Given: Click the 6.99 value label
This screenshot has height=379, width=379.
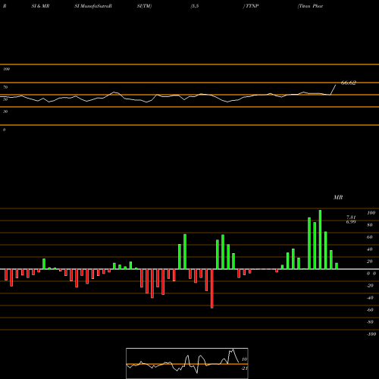Looking at the screenshot, I should pos(351,222).
